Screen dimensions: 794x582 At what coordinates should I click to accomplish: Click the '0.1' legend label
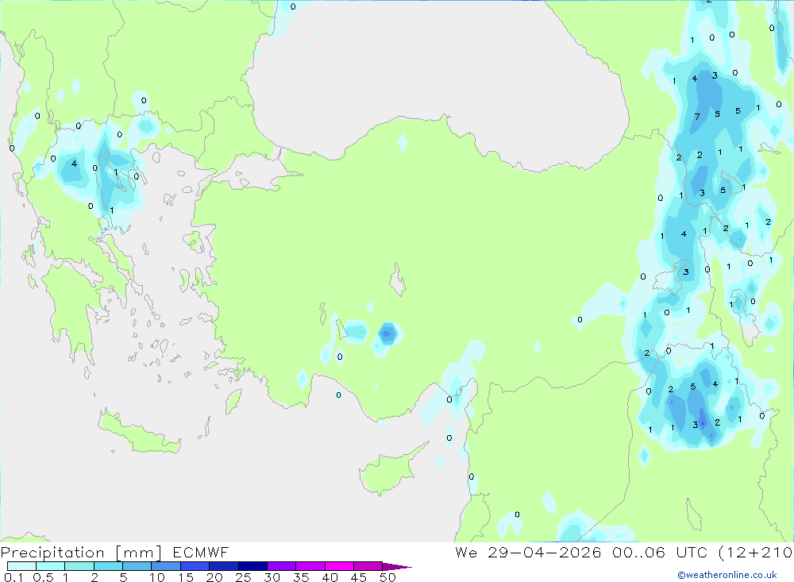[x=13, y=577]
